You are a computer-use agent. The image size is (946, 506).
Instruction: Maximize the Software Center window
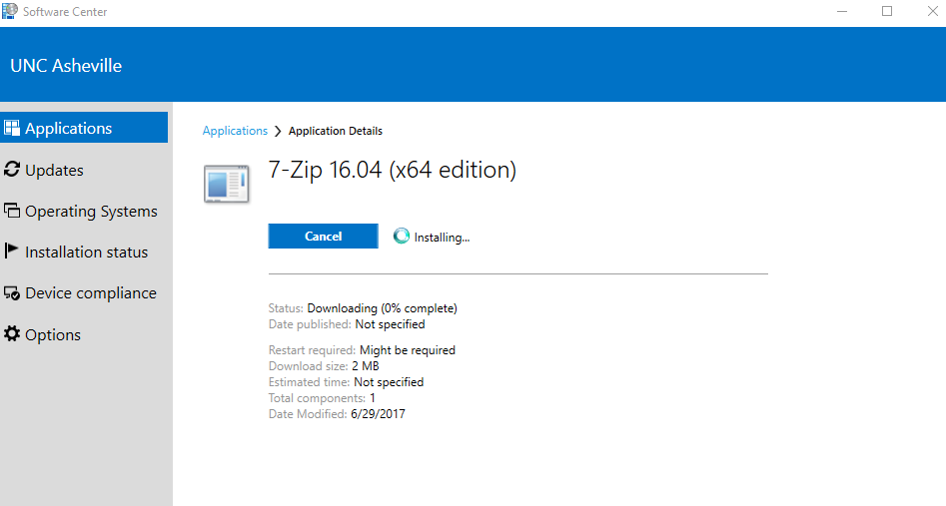click(x=886, y=12)
